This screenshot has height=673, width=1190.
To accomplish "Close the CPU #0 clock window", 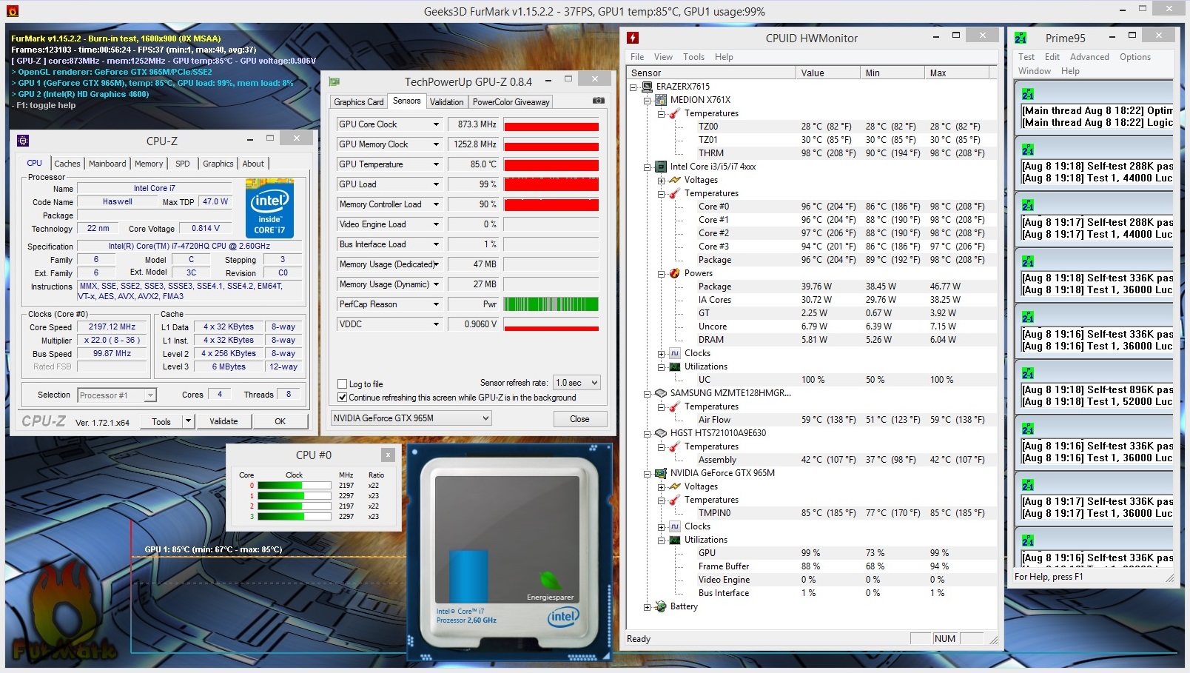I will (x=388, y=455).
